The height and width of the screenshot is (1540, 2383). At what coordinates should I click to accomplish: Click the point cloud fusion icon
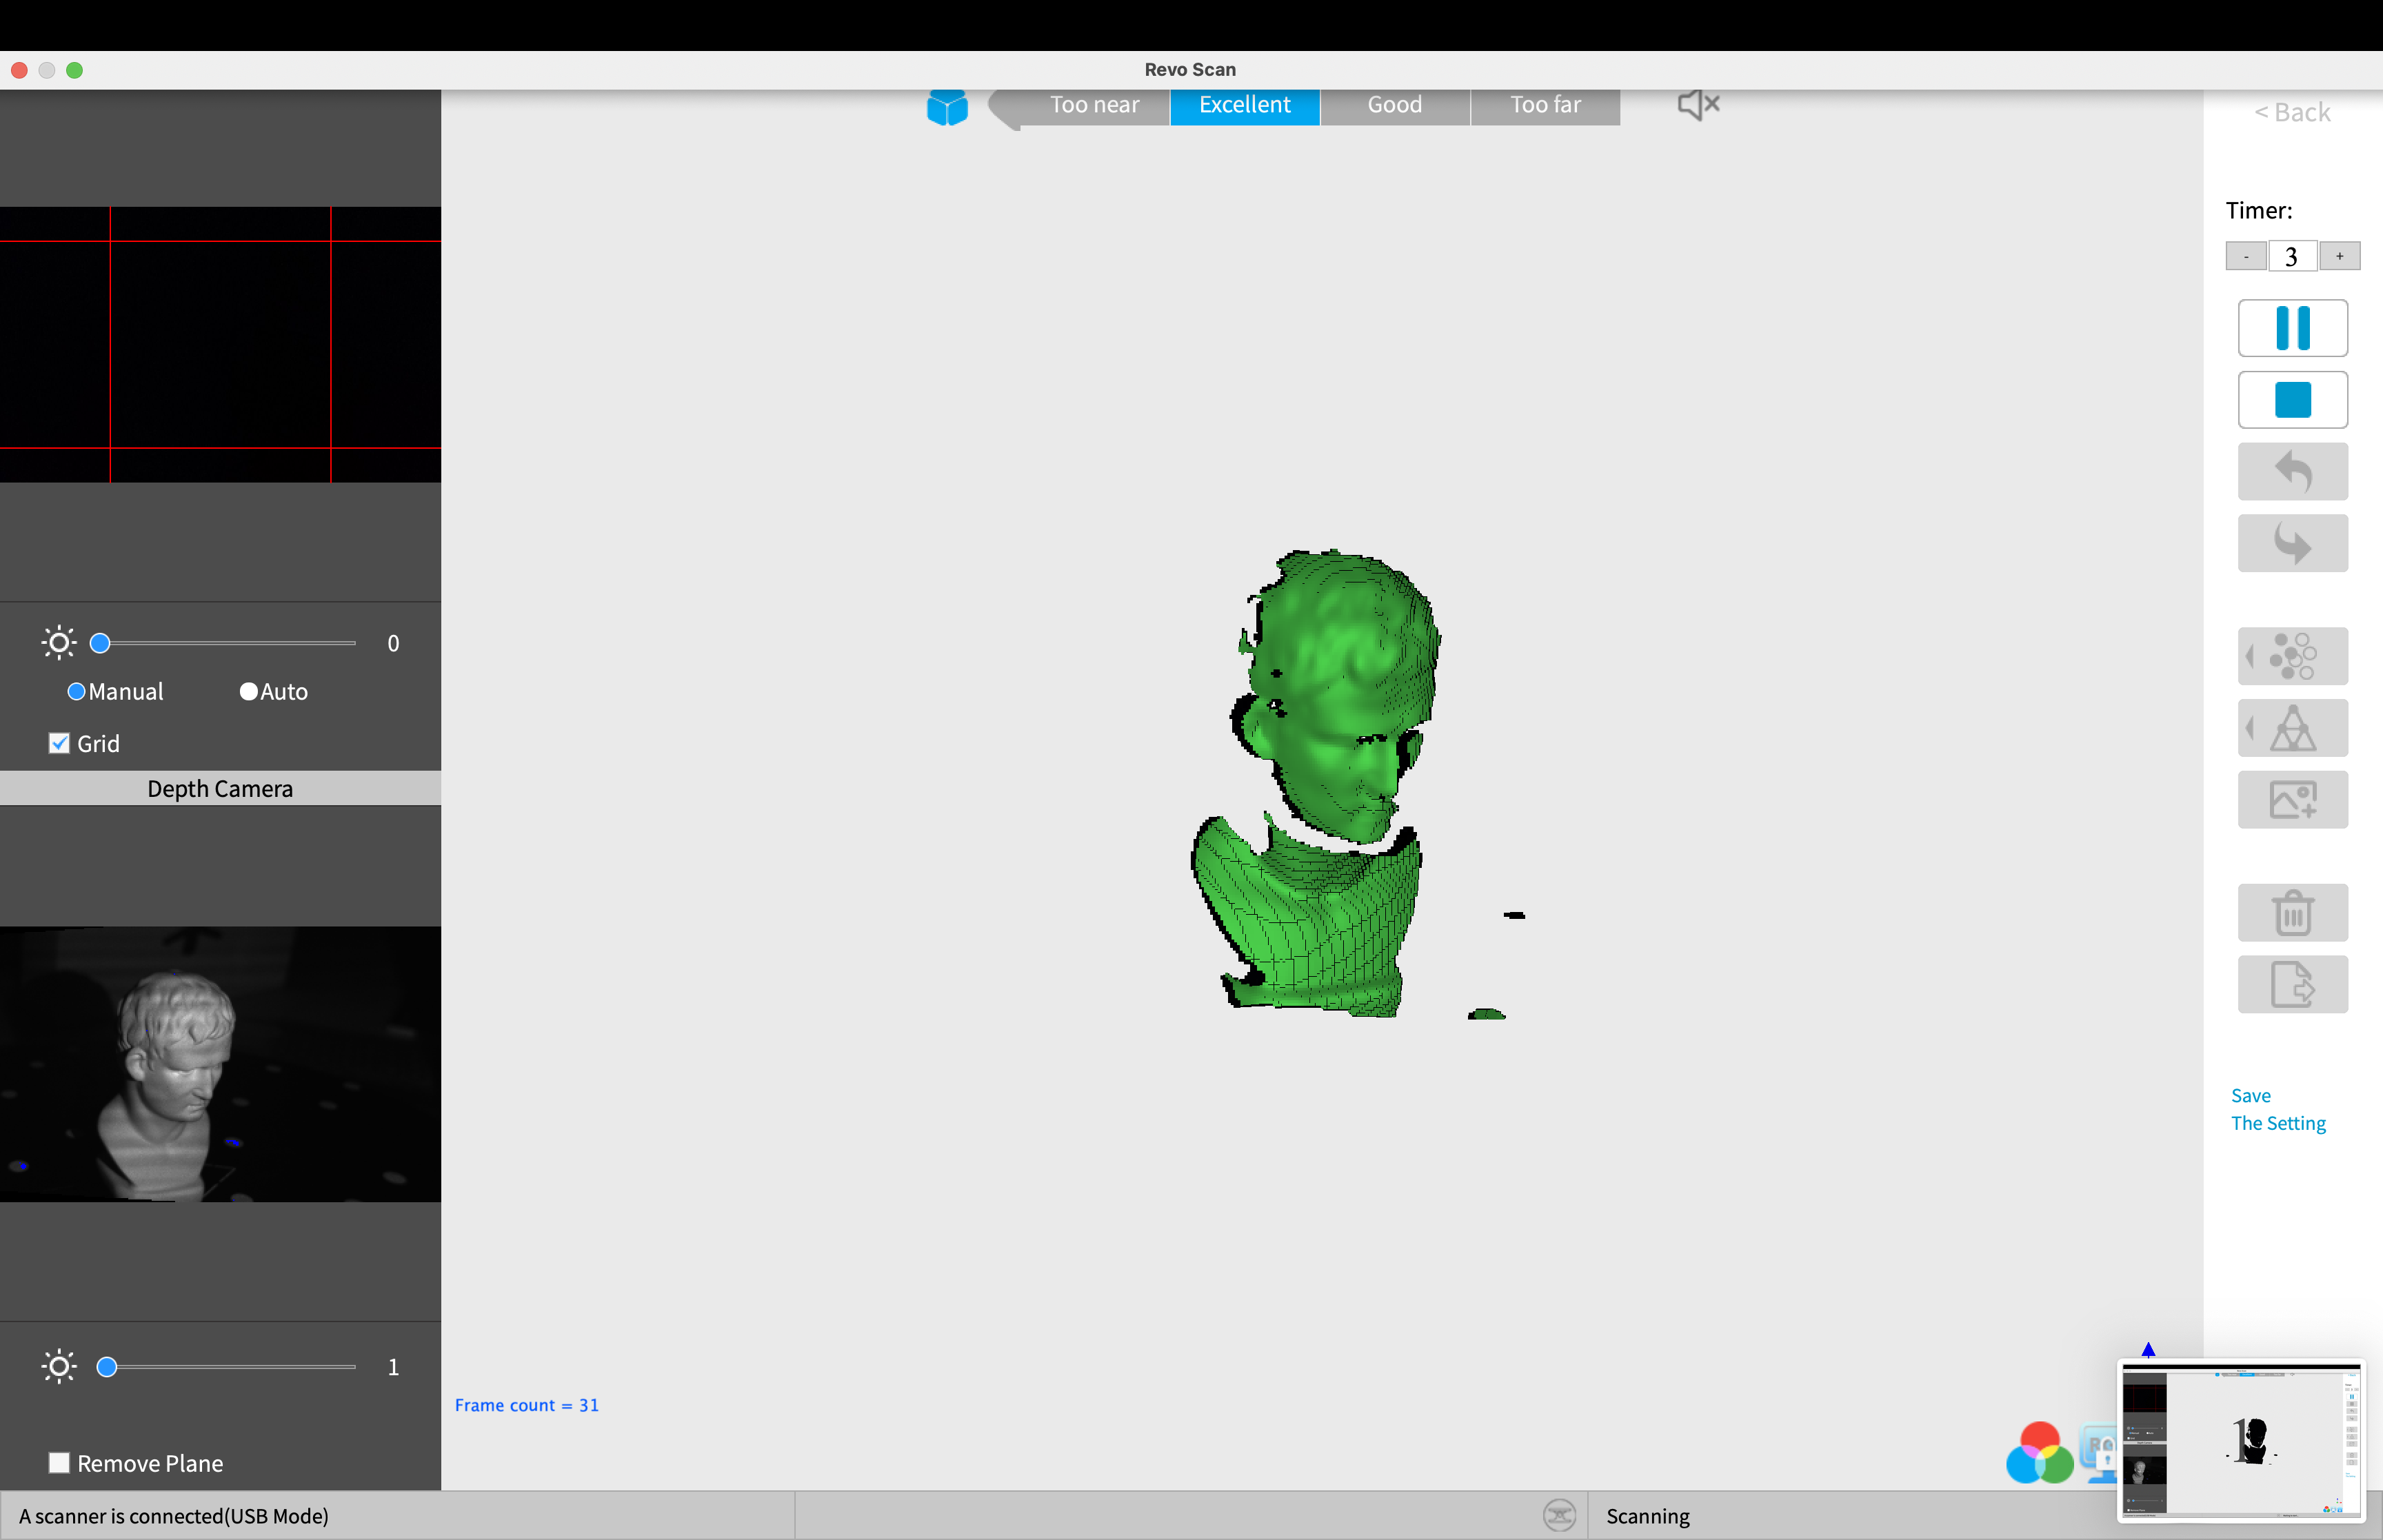coord(2291,656)
